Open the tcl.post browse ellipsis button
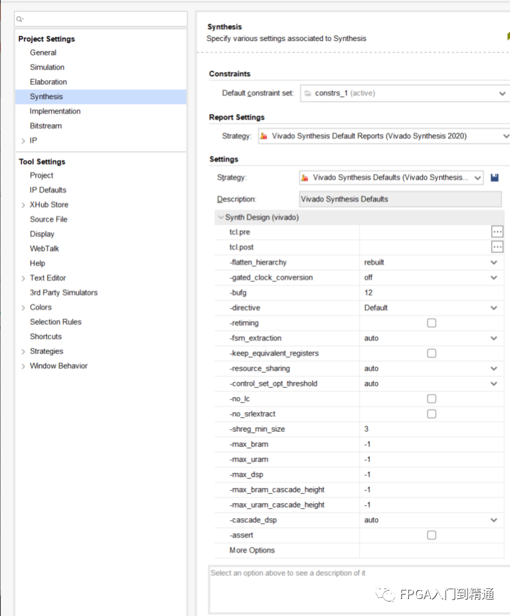The image size is (510, 616). (x=497, y=247)
